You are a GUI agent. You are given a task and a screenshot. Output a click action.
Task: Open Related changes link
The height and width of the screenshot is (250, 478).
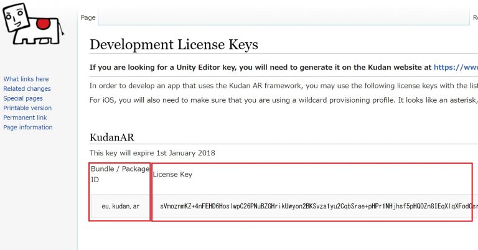point(27,88)
